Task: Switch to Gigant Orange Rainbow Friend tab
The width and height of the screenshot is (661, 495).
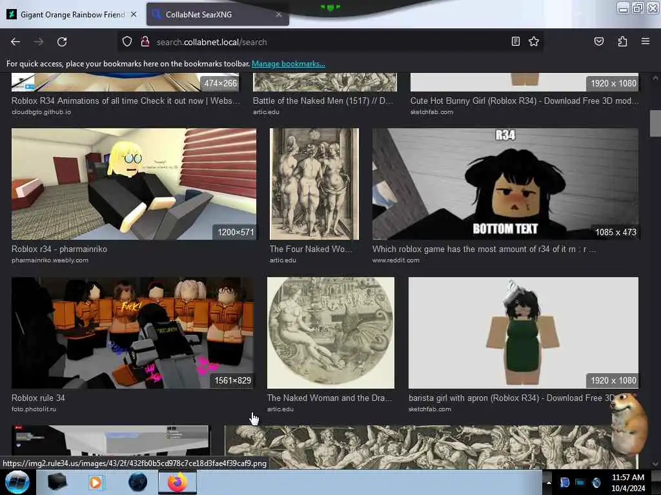Action: 72,14
